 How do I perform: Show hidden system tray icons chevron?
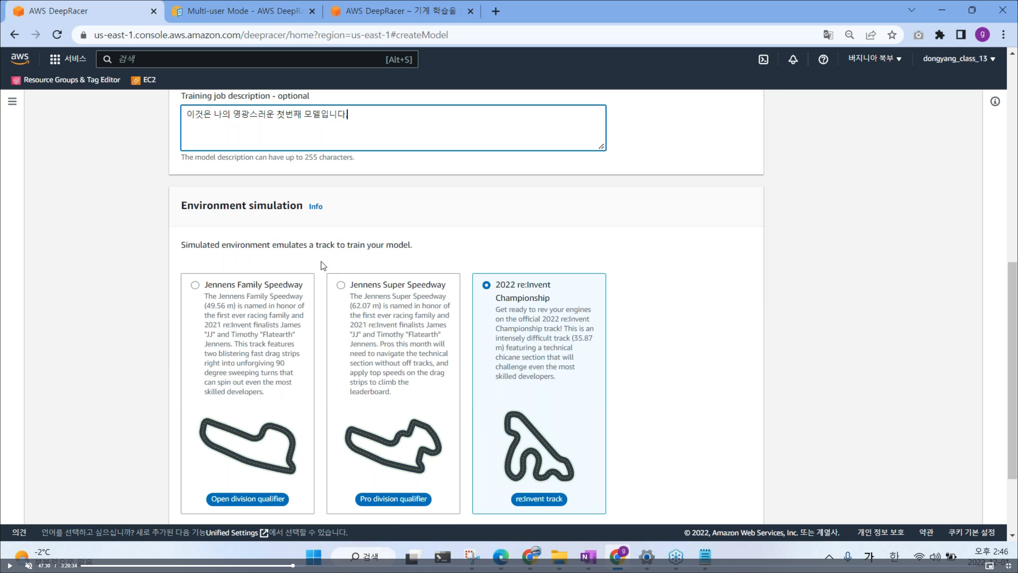point(829,557)
